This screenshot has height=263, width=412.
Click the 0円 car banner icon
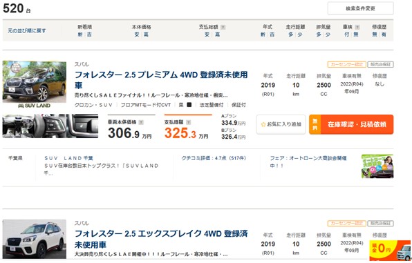pos(390,250)
